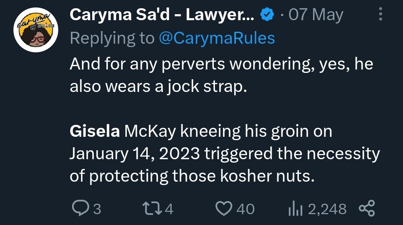Click the 40 likes count
This screenshot has width=403, height=225.
[246, 209]
